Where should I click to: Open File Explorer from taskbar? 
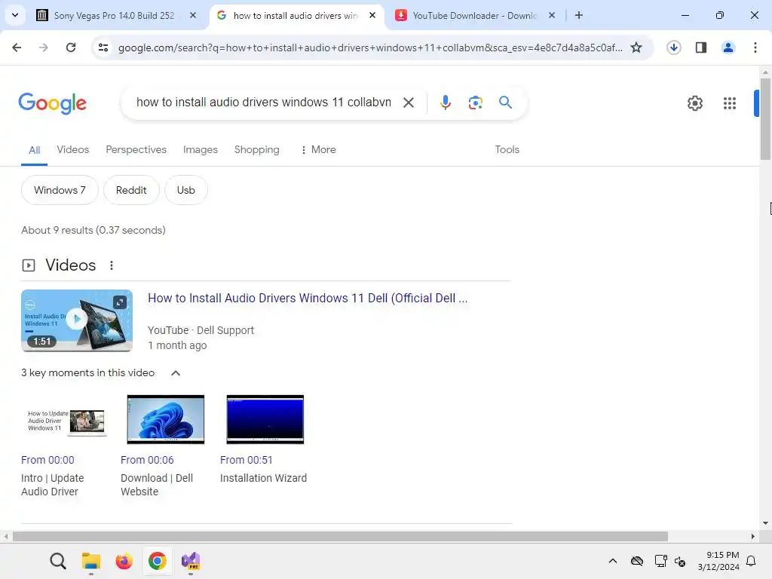[91, 561]
